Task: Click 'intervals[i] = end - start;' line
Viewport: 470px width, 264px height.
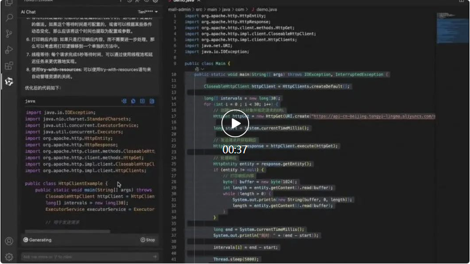Action: [x=245, y=247]
